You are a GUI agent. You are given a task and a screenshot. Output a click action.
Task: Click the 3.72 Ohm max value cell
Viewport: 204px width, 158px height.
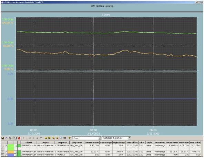coord(195,146)
